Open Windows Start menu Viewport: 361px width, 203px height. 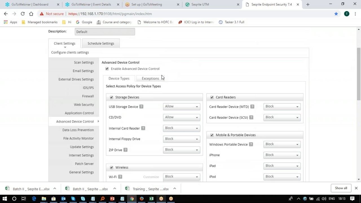click(5, 199)
